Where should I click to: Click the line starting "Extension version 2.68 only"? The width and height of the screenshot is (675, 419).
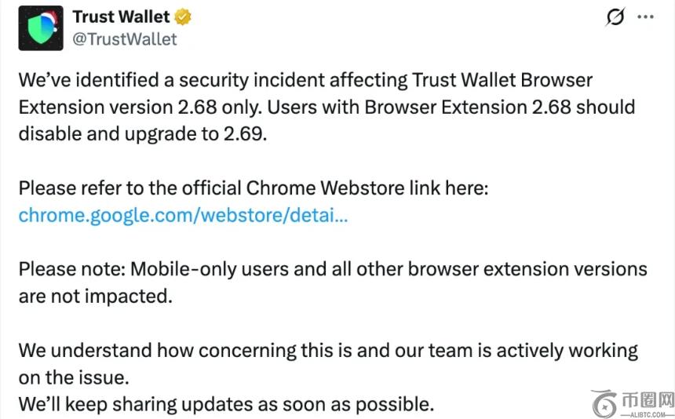coord(327,107)
